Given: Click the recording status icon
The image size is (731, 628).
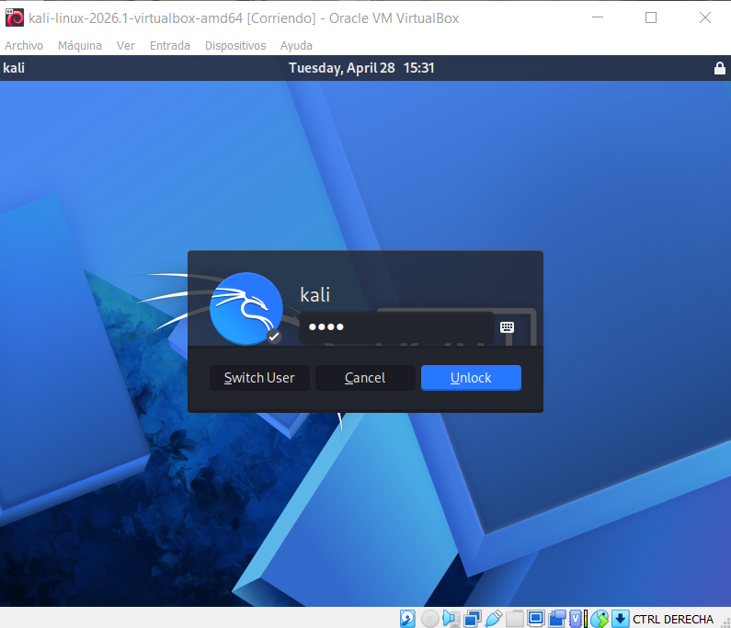Looking at the screenshot, I should tap(557, 619).
